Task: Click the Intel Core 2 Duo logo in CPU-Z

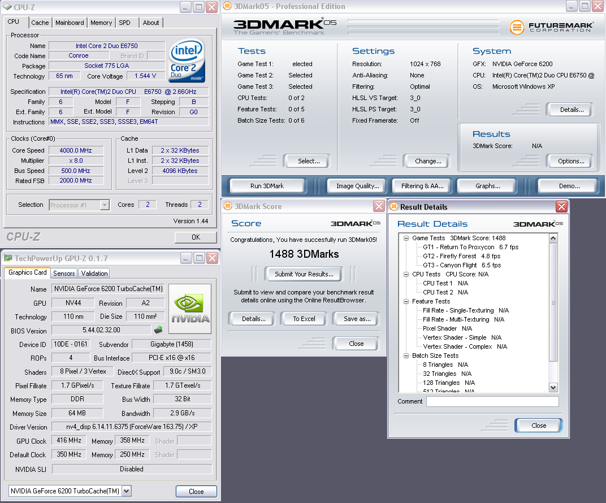Action: click(x=187, y=60)
